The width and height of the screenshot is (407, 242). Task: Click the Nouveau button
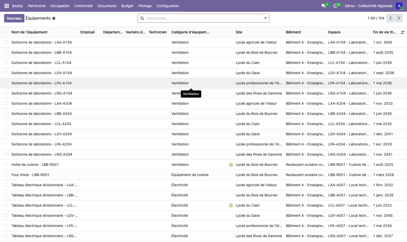click(14, 18)
